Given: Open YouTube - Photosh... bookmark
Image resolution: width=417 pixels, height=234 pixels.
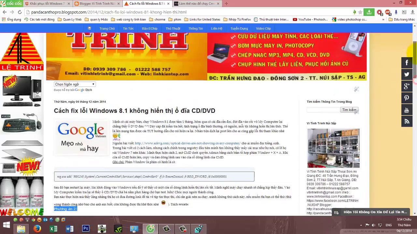Looking at the screenshot, I should (x=310, y=19).
